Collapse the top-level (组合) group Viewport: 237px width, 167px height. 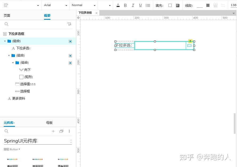tap(5, 41)
